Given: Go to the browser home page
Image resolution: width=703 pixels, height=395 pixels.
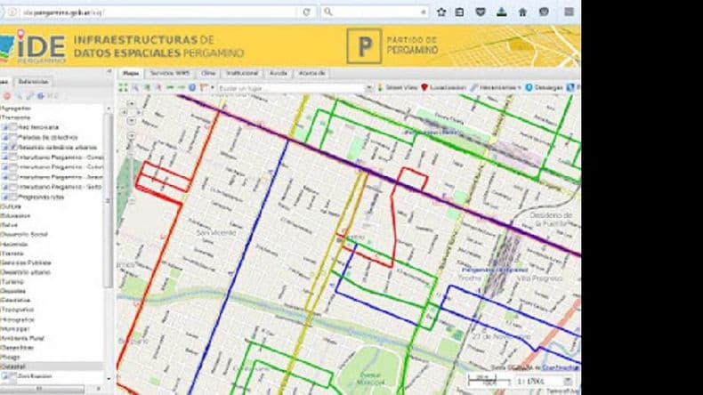Looking at the screenshot, I should (522, 12).
